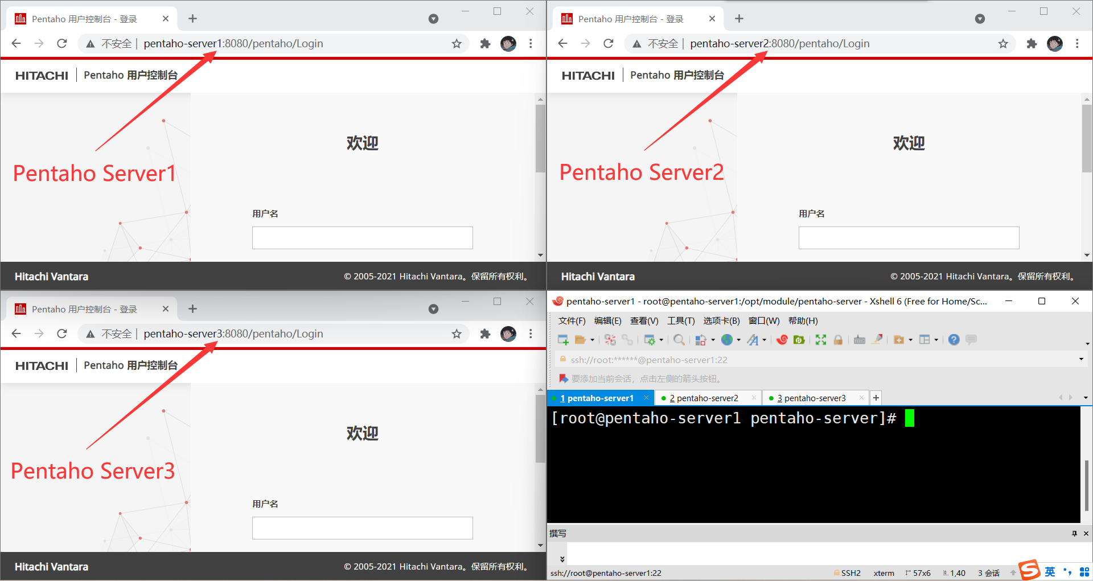1093x581 pixels.
Task: Bookmark server2 page with the star icon
Action: click(1003, 43)
